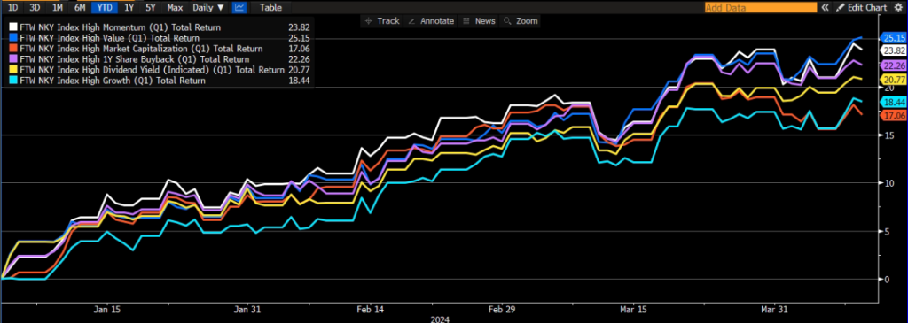The height and width of the screenshot is (323, 908).
Task: Click purple 22.26 axis price tag
Action: tap(894, 65)
